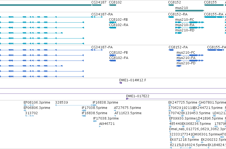226x149 pixels.
Task: Select the mus210-PA protein label
Action: [x=186, y=58]
